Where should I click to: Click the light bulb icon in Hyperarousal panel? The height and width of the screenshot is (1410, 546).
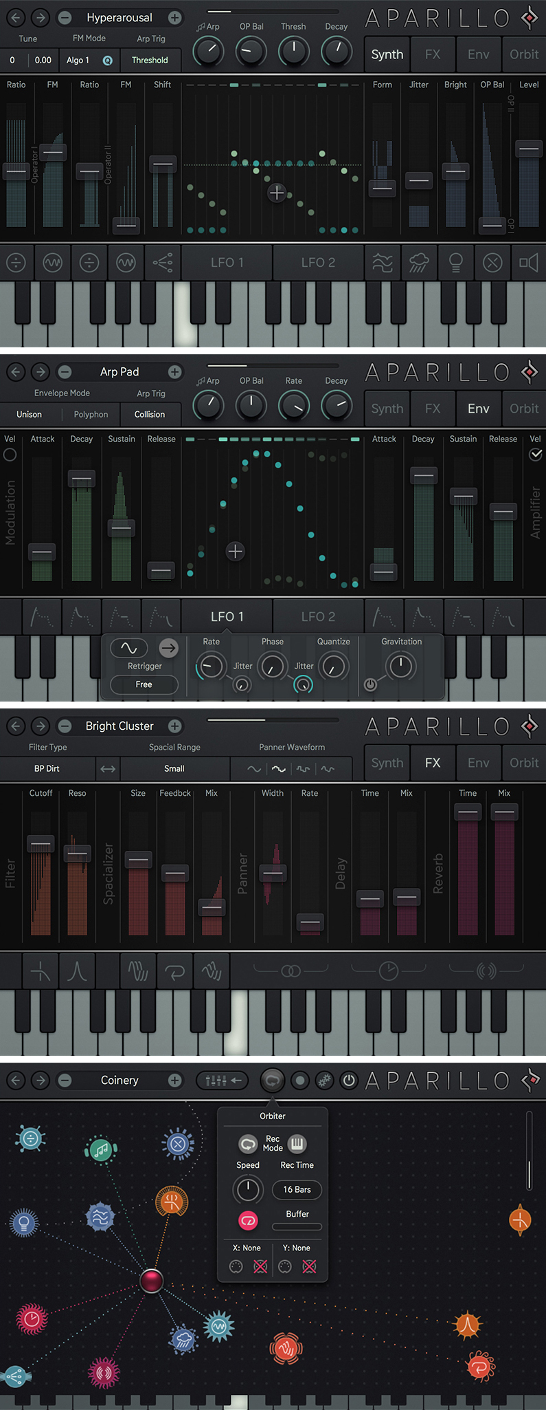pyautogui.click(x=455, y=262)
